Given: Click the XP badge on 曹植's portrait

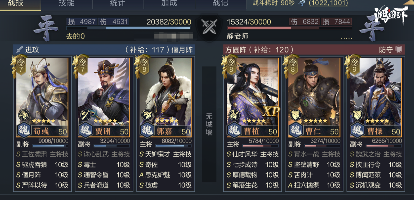Looking at the screenshot, I should tap(271, 112).
